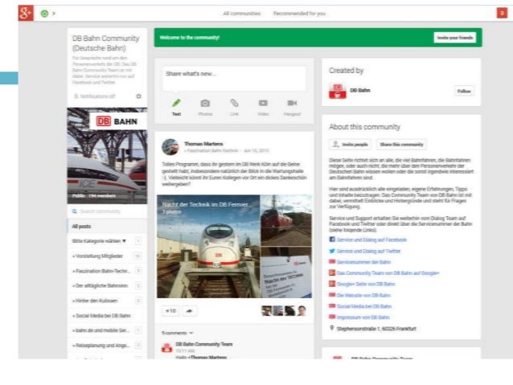
Task: Open the green communities icon in header
Action: coord(44,14)
